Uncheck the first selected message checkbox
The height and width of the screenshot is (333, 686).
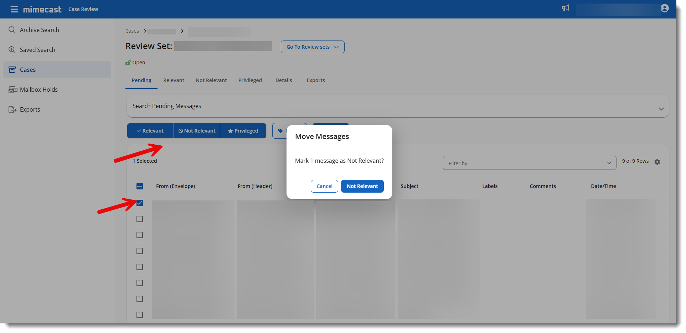pos(140,203)
